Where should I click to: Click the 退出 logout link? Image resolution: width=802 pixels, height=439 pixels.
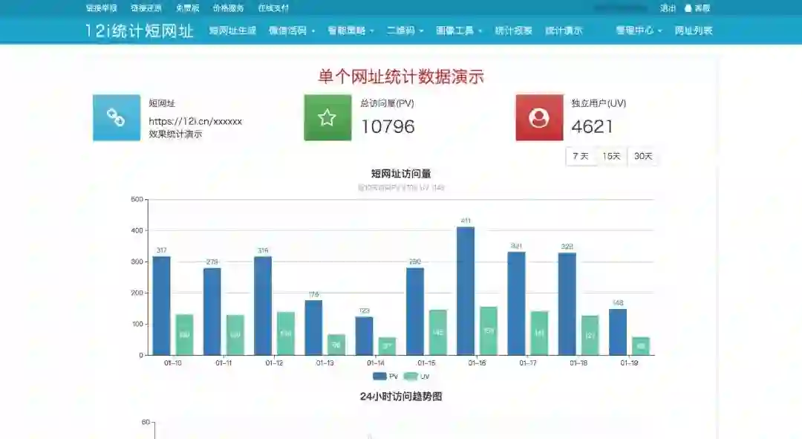(668, 8)
